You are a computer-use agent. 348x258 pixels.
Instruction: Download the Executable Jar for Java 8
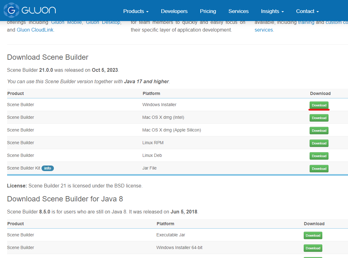[313, 235]
